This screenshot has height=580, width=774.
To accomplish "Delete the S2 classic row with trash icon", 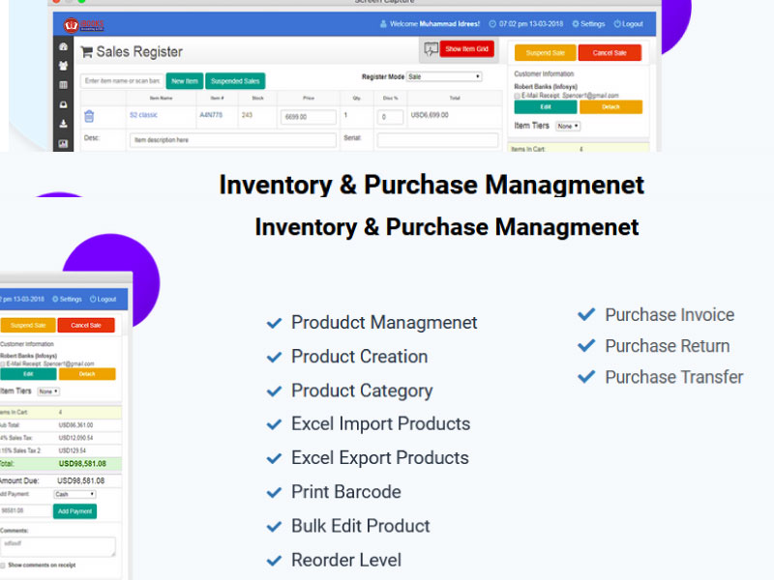I will tap(89, 116).
